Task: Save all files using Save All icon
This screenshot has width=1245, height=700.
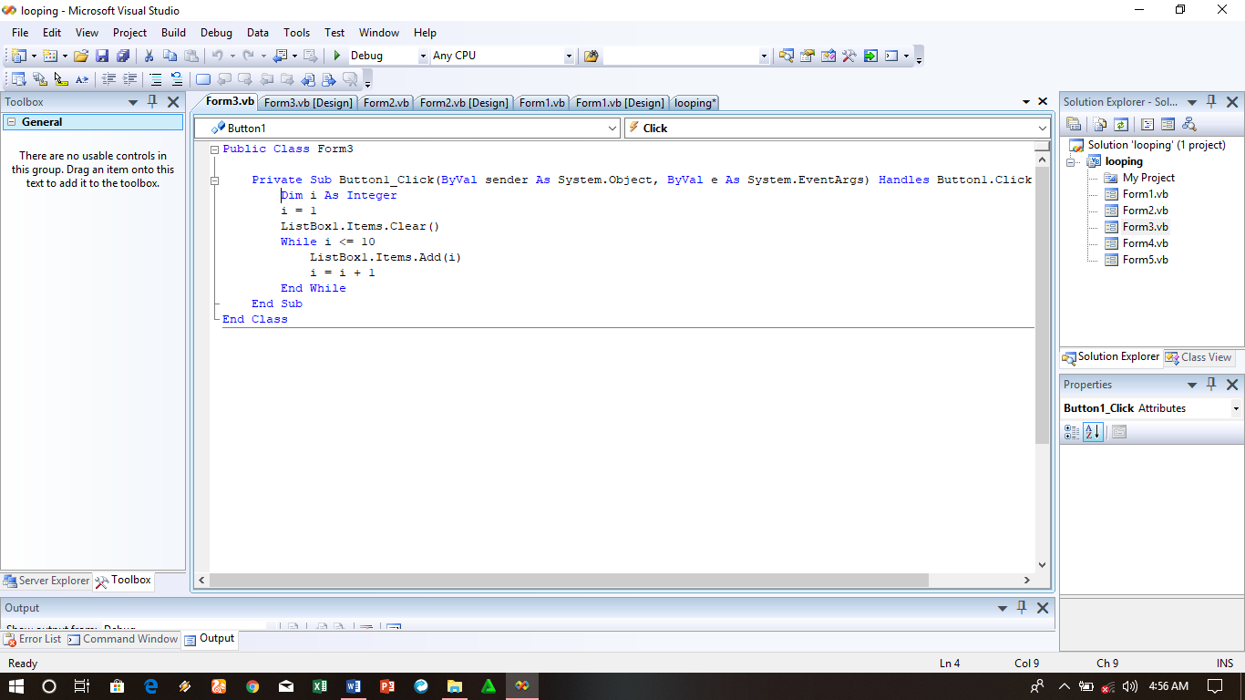Action: [122, 56]
